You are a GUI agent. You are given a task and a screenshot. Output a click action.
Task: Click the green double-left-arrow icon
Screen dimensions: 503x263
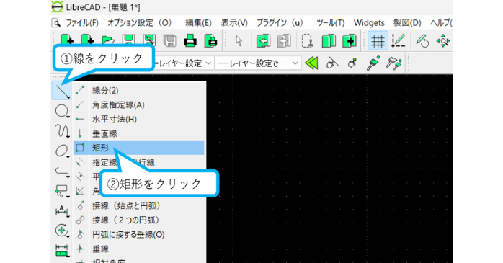click(311, 63)
